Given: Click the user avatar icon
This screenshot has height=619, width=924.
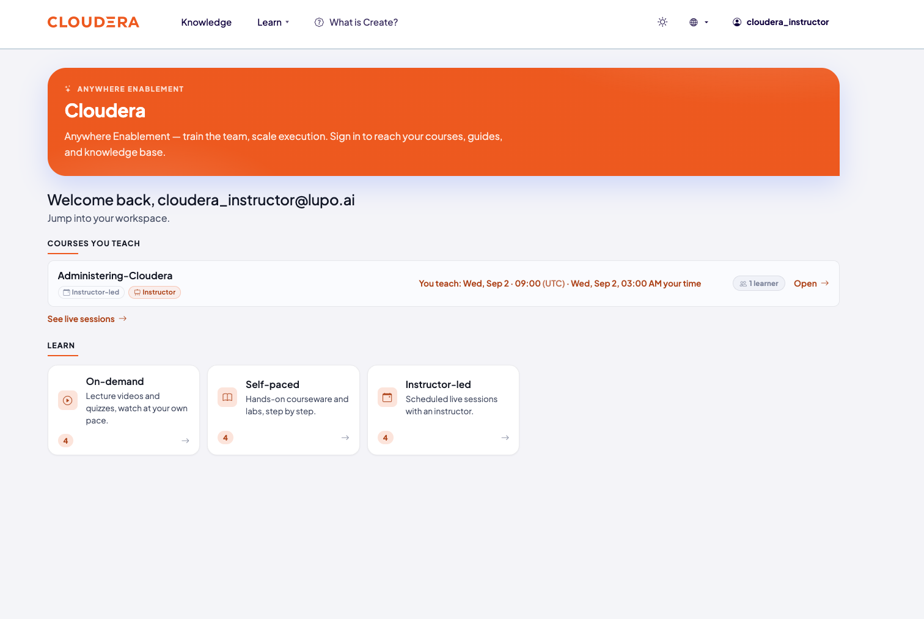Looking at the screenshot, I should pyautogui.click(x=737, y=22).
